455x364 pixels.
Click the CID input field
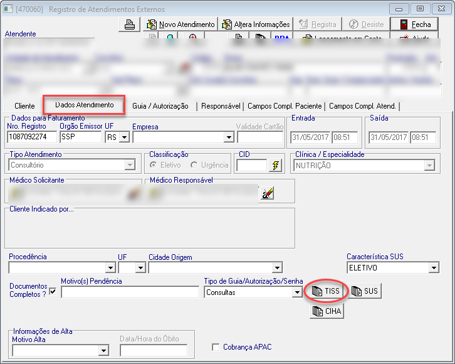251,165
